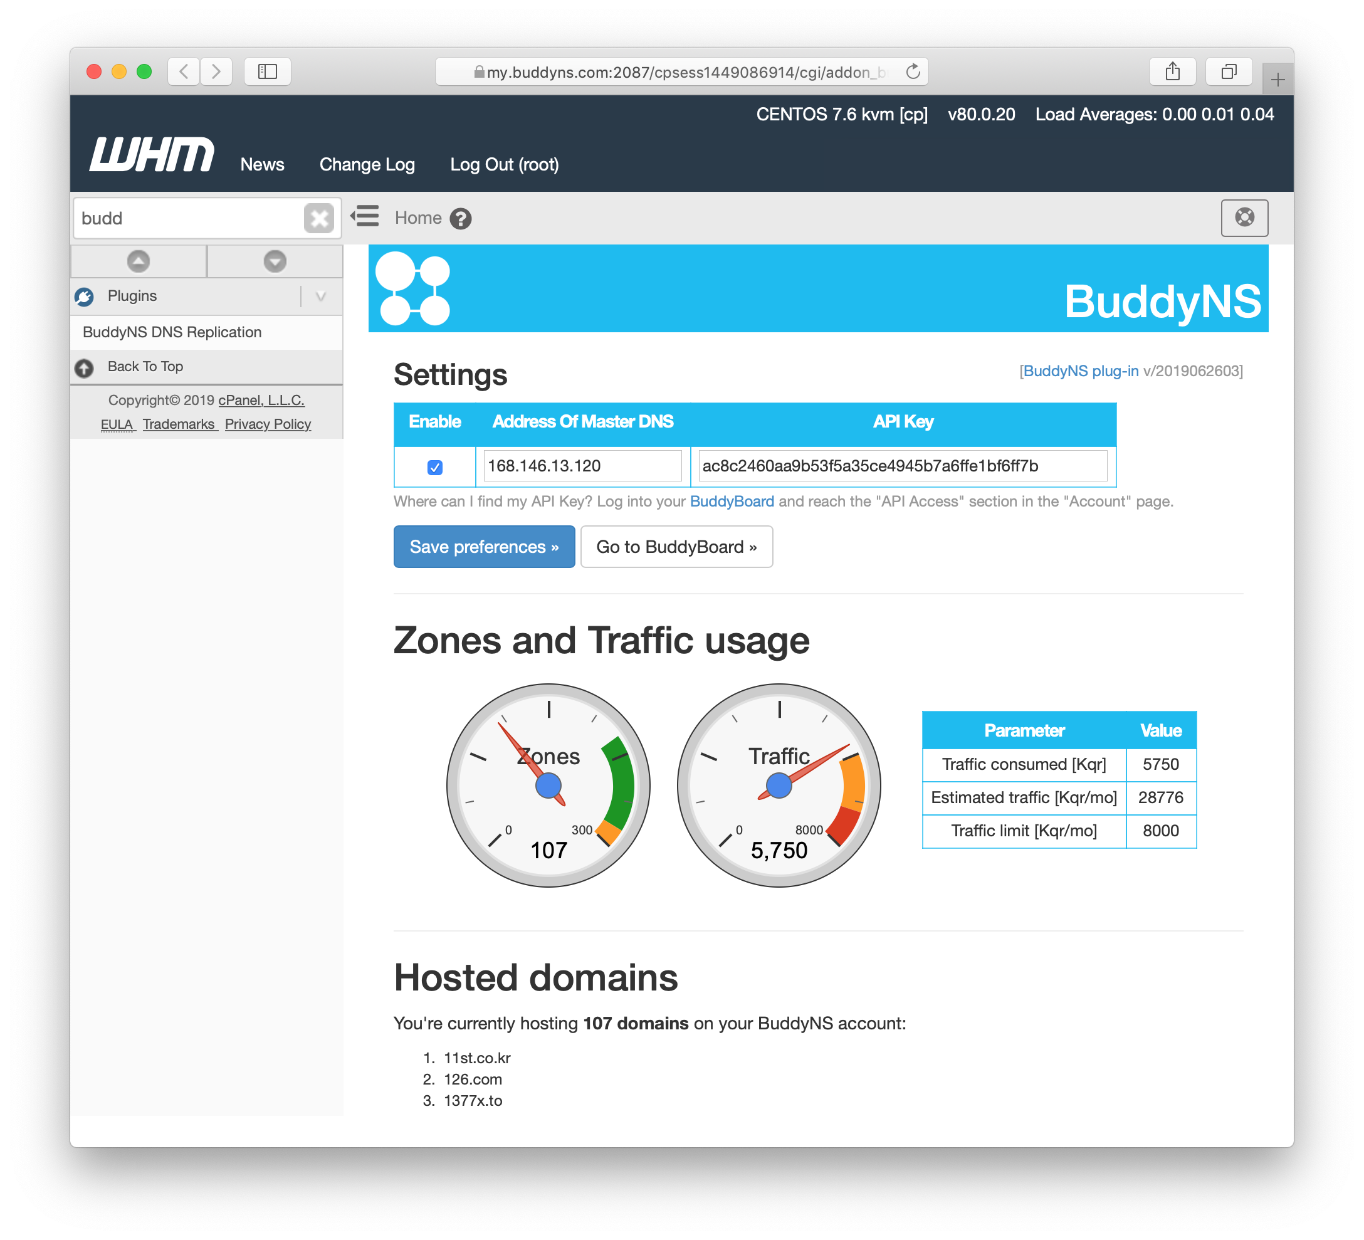Click the Address Of Master DNS field
Screen dimensions: 1364x1240
pos(582,466)
